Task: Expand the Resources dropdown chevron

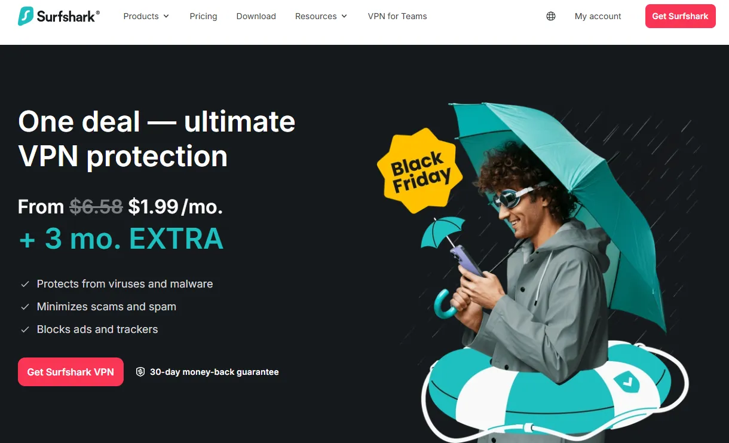Action: point(344,16)
